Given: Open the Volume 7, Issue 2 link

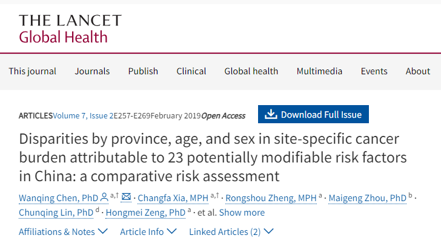Looking at the screenshot, I should click(83, 115).
